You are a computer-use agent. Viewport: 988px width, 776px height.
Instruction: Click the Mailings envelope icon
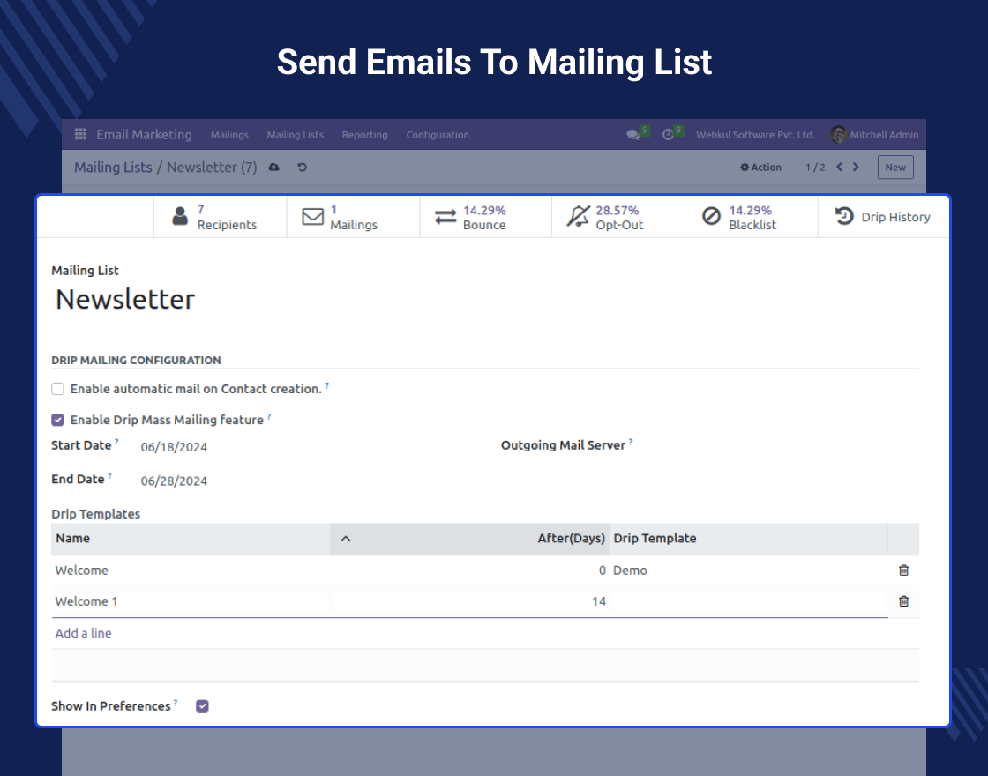point(312,217)
